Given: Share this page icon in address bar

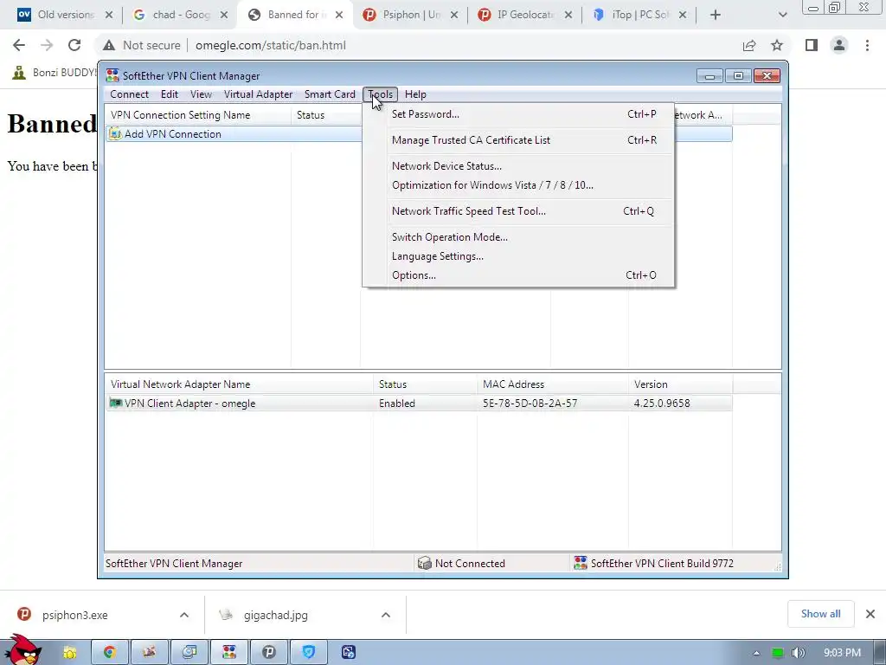Looking at the screenshot, I should click(x=749, y=45).
